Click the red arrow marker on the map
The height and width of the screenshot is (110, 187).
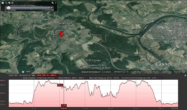[x=61, y=34]
